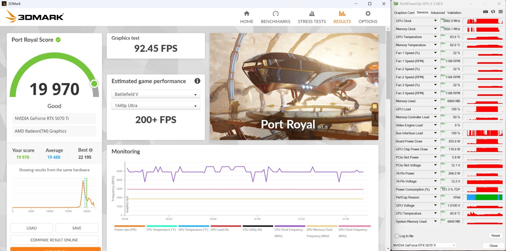This screenshot has width=506, height=251.
Task: Click the info icon next to Best score
Action: (x=91, y=150)
